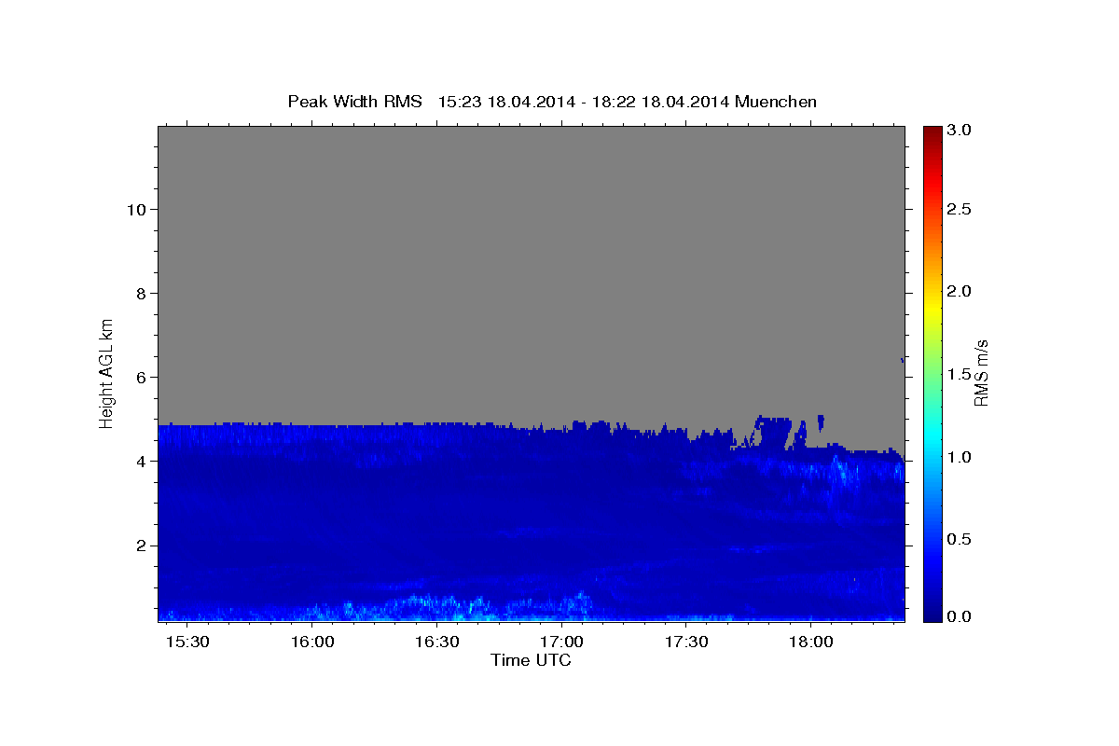Click the colorbar value 0.0
This screenshot has height=746, width=1119.
coord(960,616)
